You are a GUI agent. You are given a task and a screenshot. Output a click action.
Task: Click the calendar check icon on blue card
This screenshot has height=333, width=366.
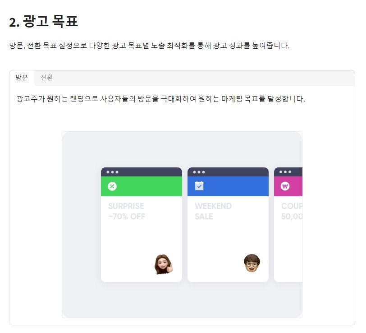[x=199, y=186]
